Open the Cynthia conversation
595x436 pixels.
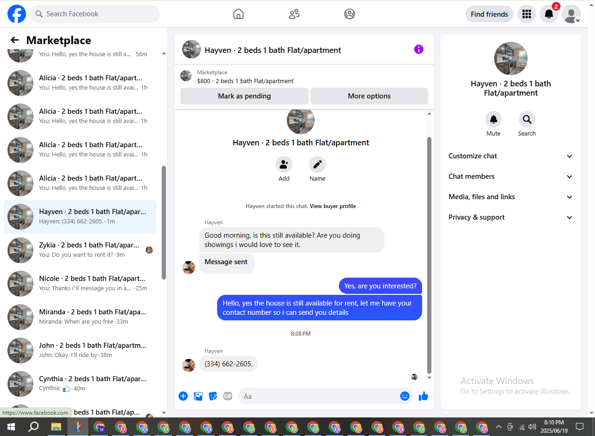(80, 384)
